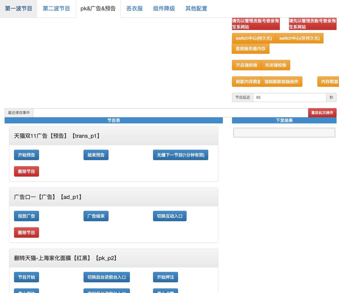Select switch中心(非持久化) option
This screenshot has width=339, height=293.
click(x=299, y=38)
